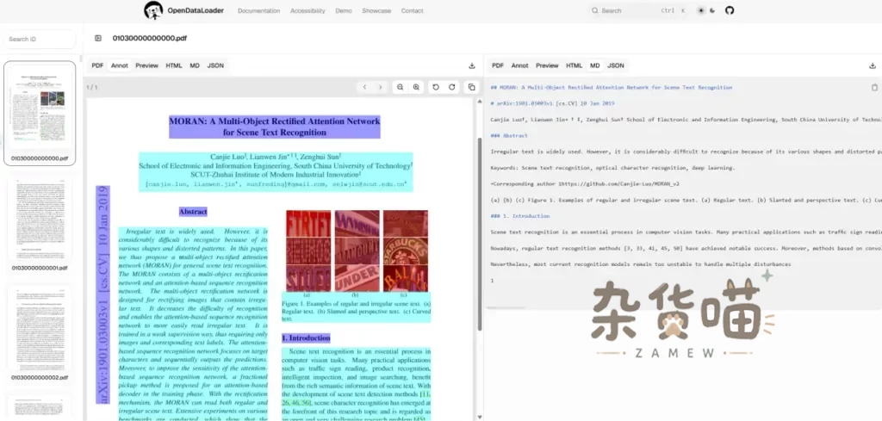Open the Contact nav link
Image resolution: width=882 pixels, height=421 pixels.
point(413,10)
